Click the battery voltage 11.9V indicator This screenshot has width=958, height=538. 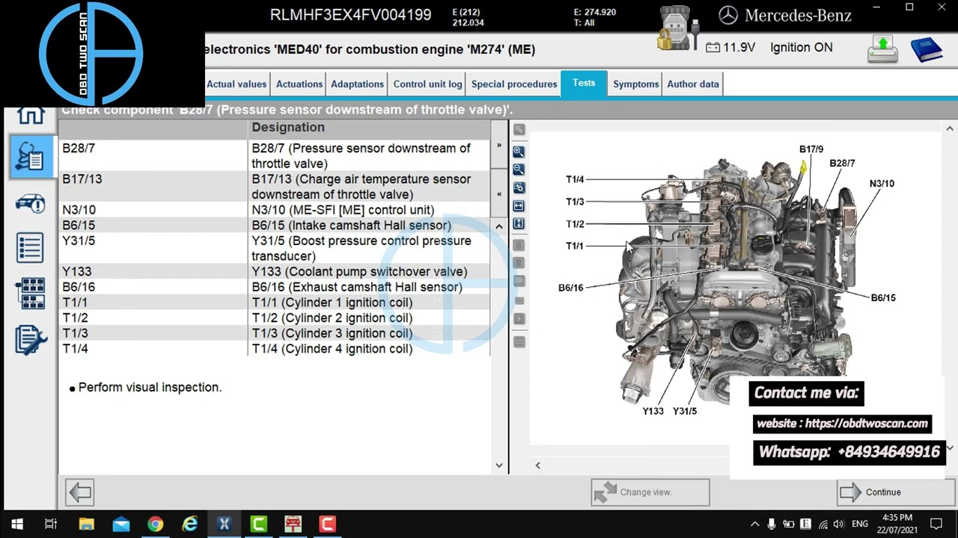pyautogui.click(x=730, y=48)
